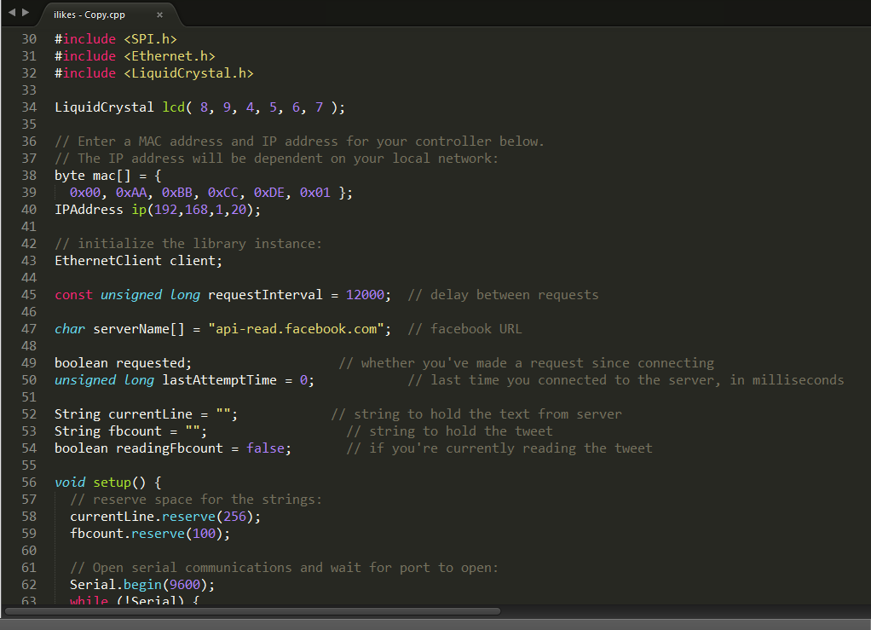The width and height of the screenshot is (871, 630).
Task: Click the EthernetClient client declaration
Action: click(x=138, y=261)
